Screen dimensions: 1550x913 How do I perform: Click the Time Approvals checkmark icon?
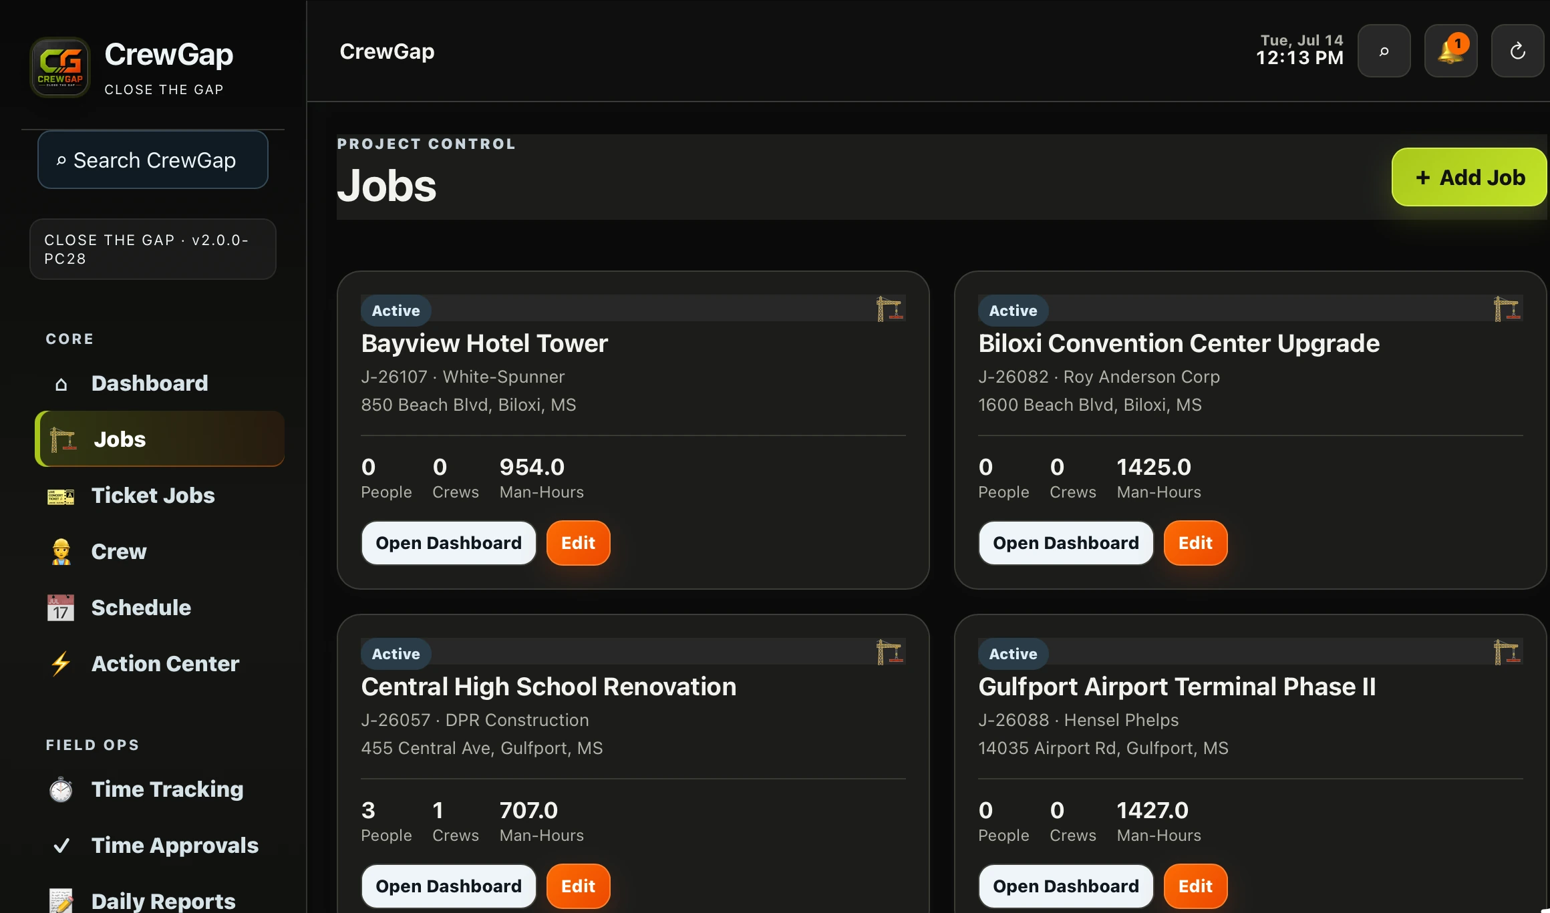(x=61, y=846)
